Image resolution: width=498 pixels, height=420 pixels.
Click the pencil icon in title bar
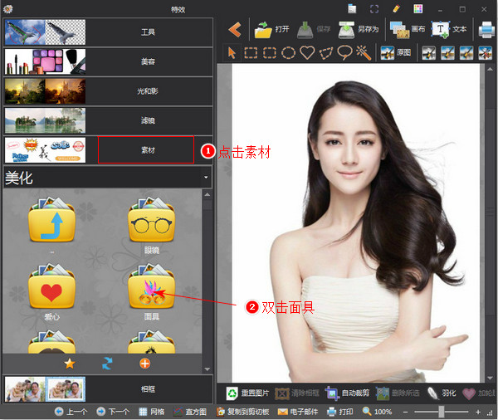[x=396, y=9]
